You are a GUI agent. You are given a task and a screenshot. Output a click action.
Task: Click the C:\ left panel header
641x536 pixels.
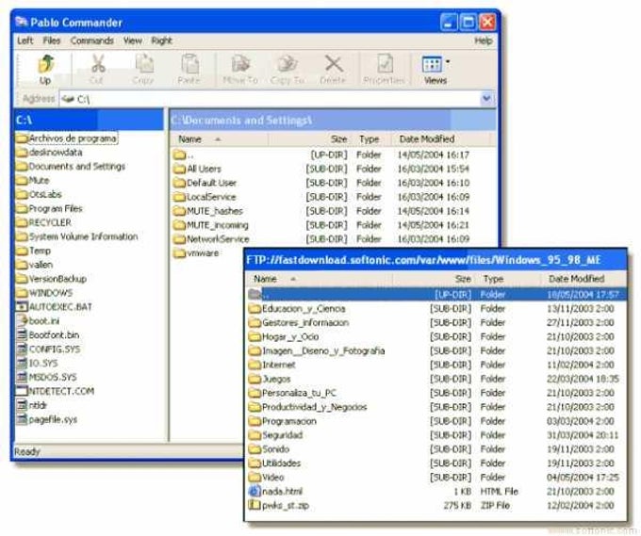click(x=90, y=121)
